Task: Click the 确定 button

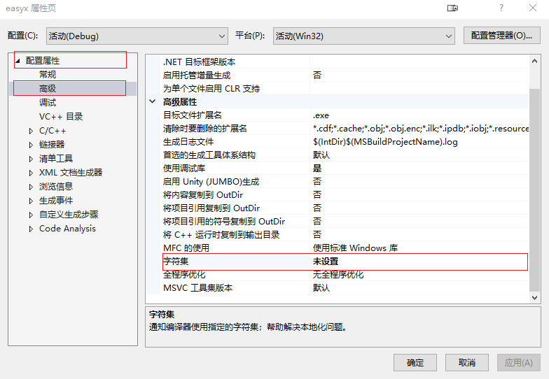Action: pos(415,362)
